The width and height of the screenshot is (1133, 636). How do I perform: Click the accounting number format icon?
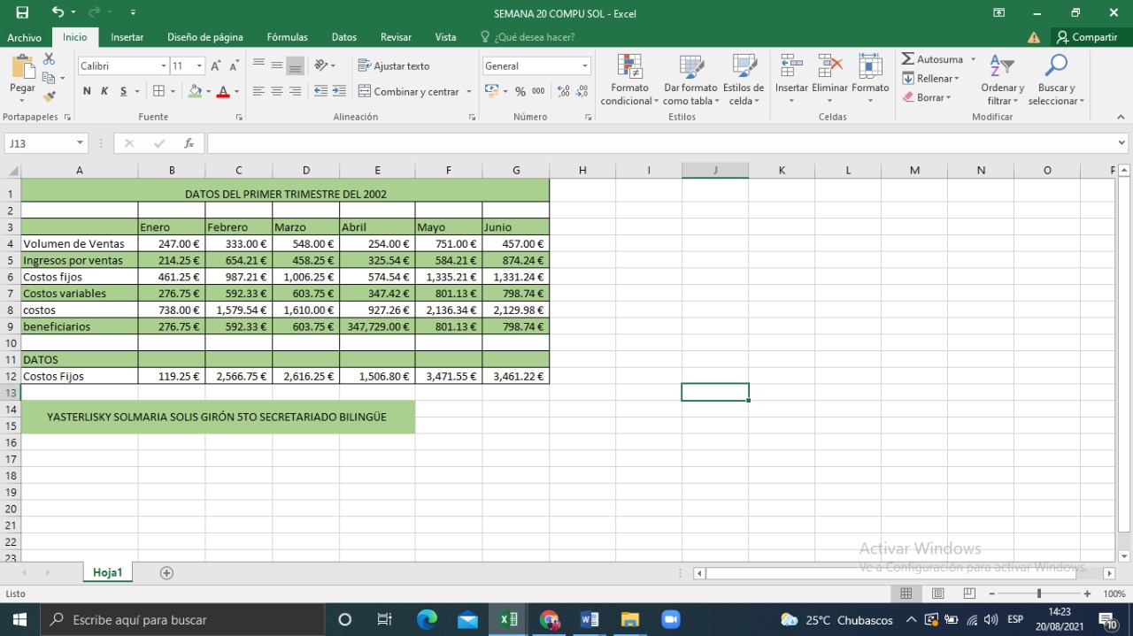492,91
